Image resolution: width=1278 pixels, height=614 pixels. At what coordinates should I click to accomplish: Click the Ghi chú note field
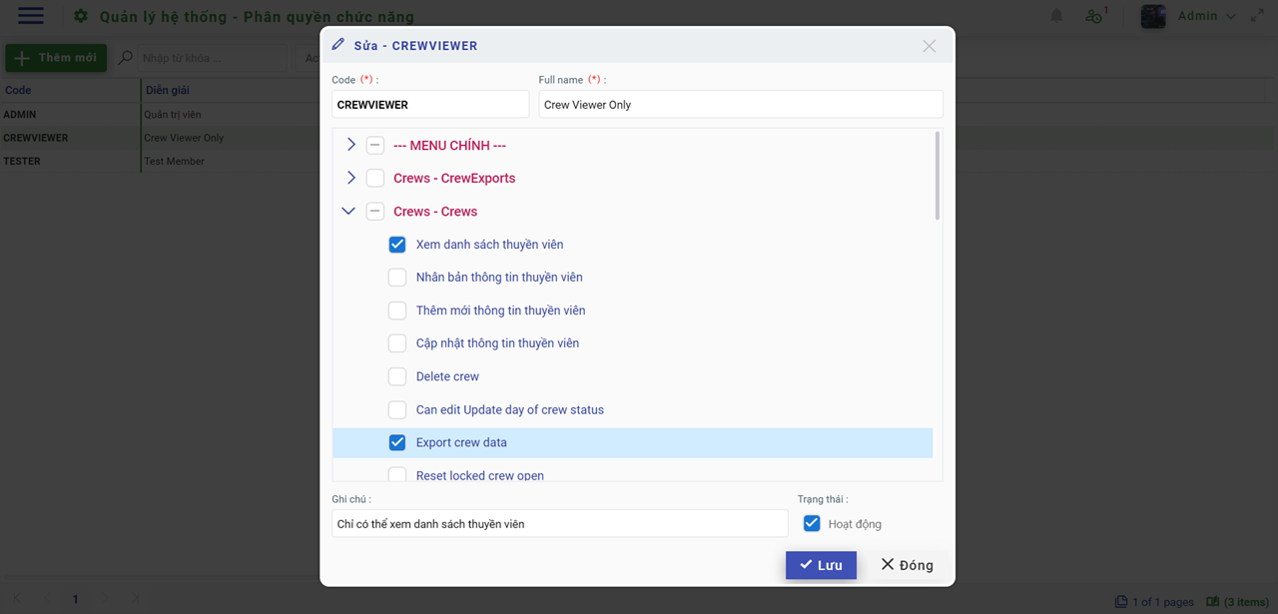pyautogui.click(x=559, y=523)
